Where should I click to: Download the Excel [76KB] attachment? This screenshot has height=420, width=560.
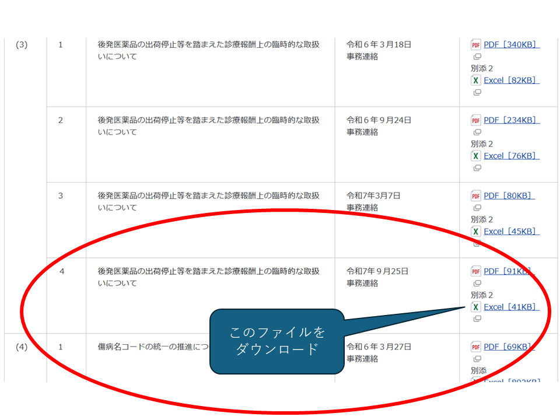tap(511, 156)
